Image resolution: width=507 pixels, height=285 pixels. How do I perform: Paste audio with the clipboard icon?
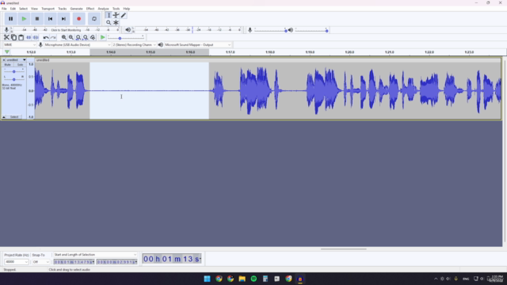[21, 37]
